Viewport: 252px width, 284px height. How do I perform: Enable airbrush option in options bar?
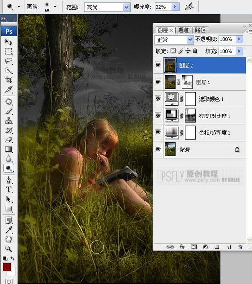tap(189, 7)
